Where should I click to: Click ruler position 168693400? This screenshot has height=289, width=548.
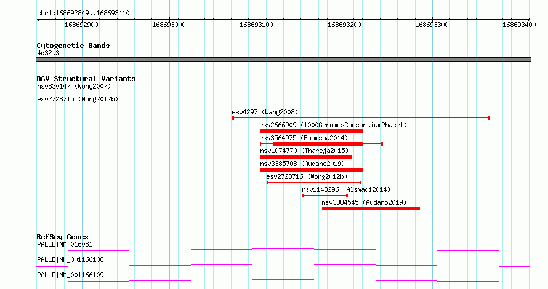(x=519, y=25)
